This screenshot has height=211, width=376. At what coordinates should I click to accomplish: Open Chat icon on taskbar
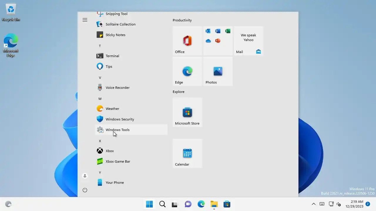click(x=188, y=204)
